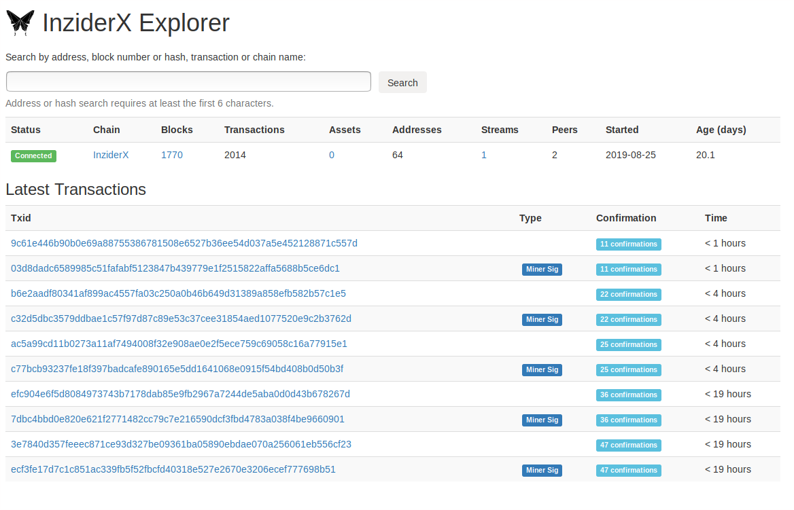794x510 pixels.
Task: Open transaction starting with efc904e6f5d8
Action: (180, 394)
